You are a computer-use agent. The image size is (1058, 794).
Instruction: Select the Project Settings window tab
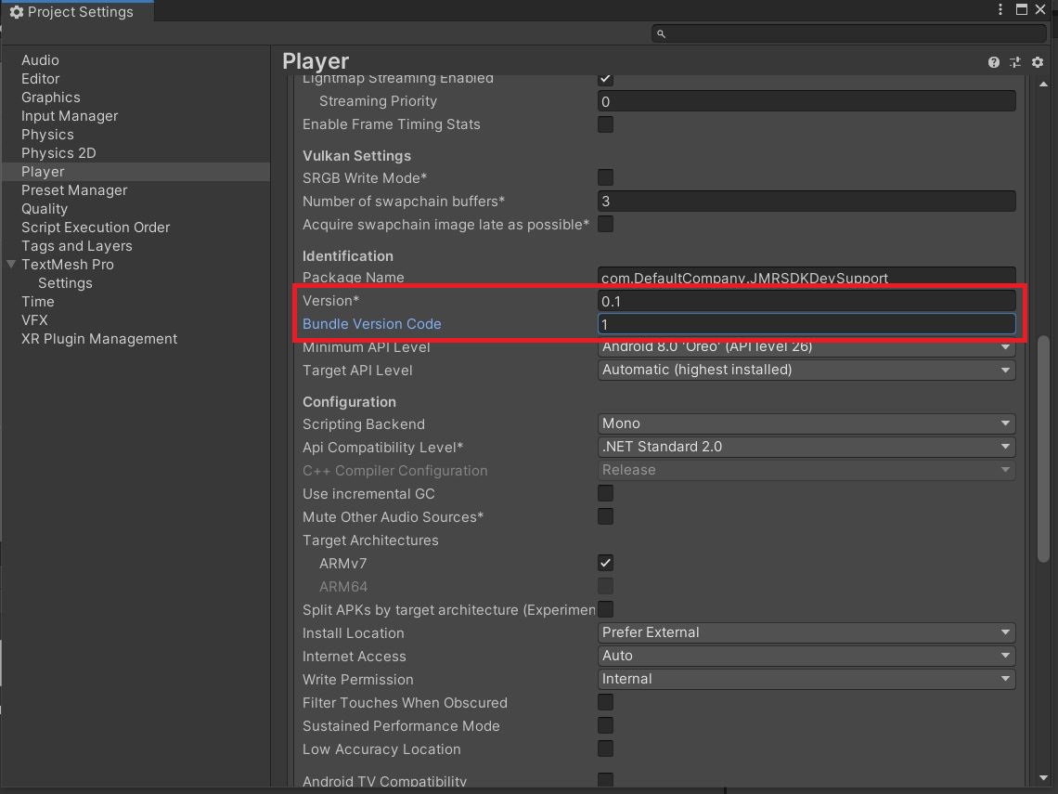point(72,12)
